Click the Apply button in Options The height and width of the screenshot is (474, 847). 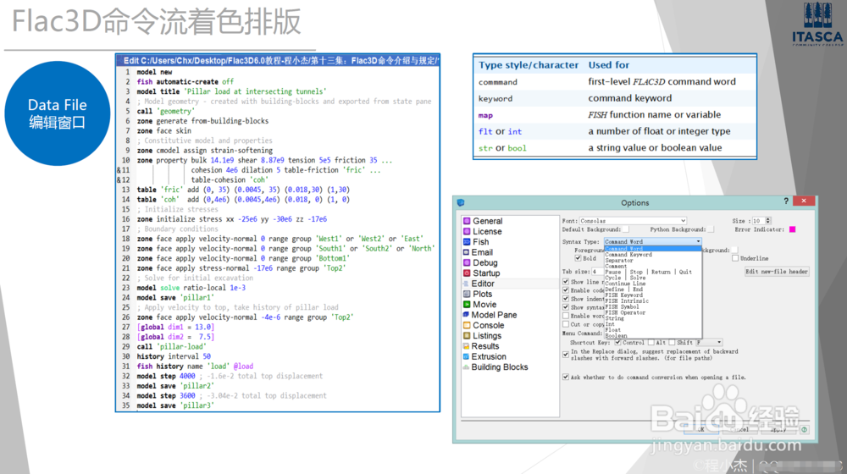click(x=778, y=430)
